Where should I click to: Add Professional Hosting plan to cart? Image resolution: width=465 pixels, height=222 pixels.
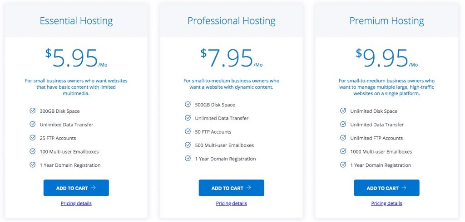[231, 188]
